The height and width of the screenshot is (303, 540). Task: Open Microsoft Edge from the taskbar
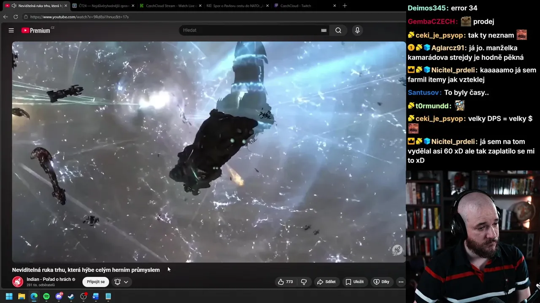pyautogui.click(x=34, y=296)
